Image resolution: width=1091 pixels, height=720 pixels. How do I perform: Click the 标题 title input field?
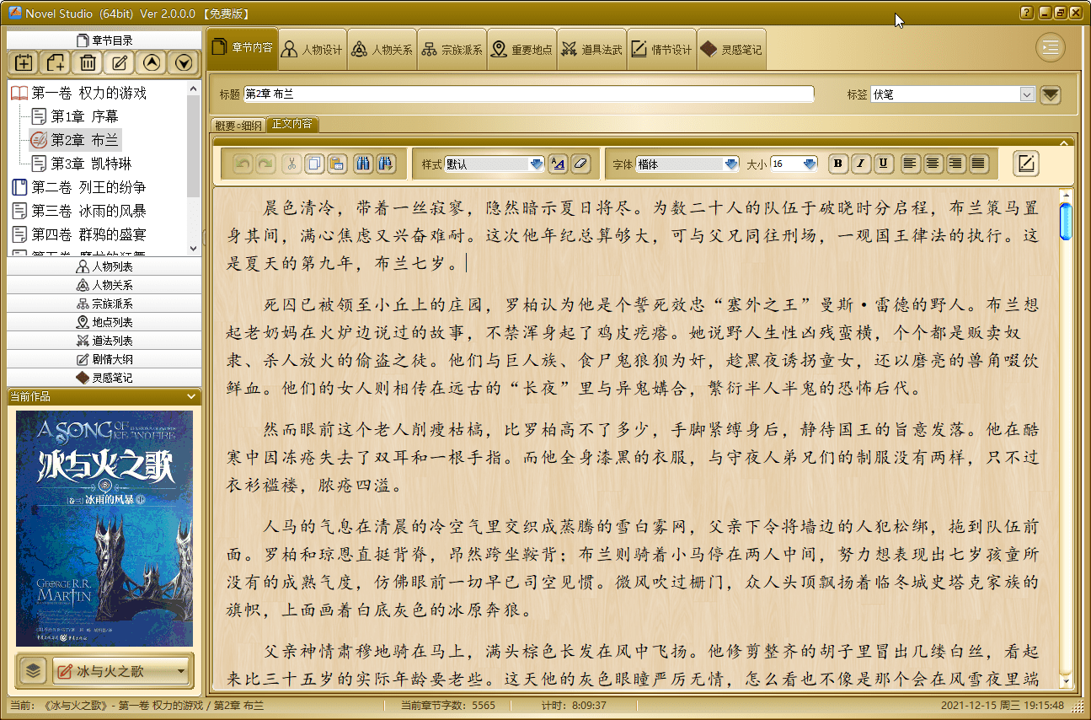pyautogui.click(x=529, y=94)
